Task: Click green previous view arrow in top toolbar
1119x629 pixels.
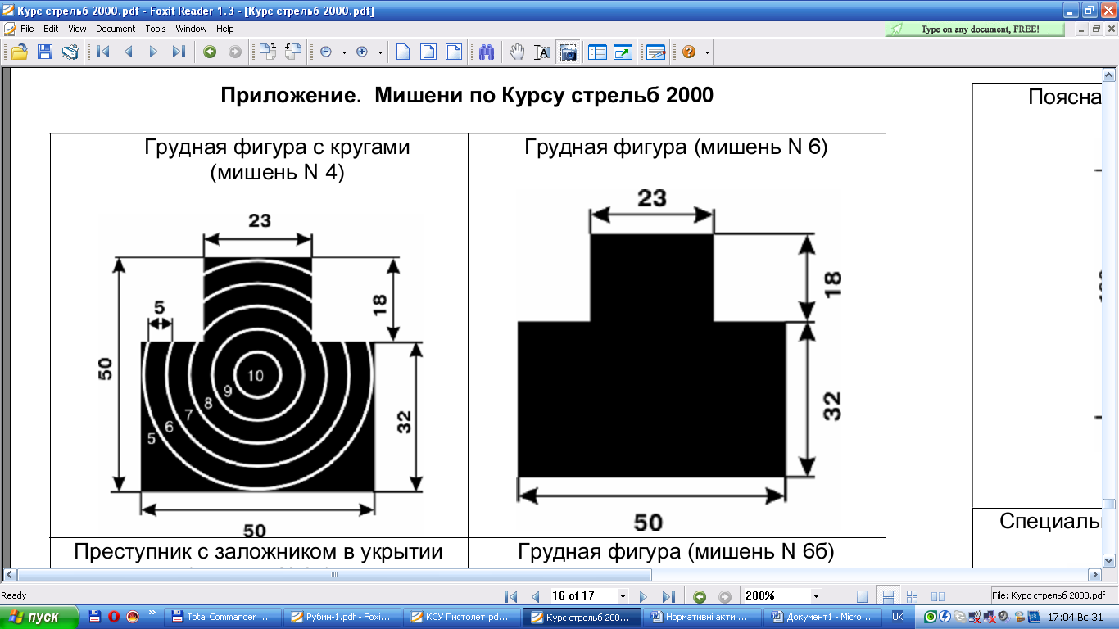Action: (210, 52)
